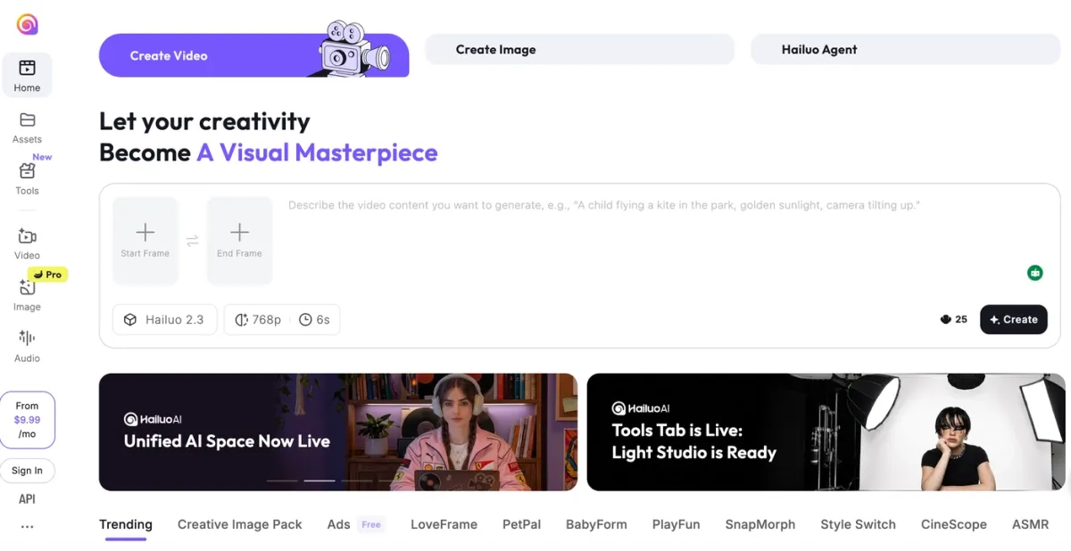Open the 6s duration selector
Viewport: 1071px width, 551px height.
(314, 319)
